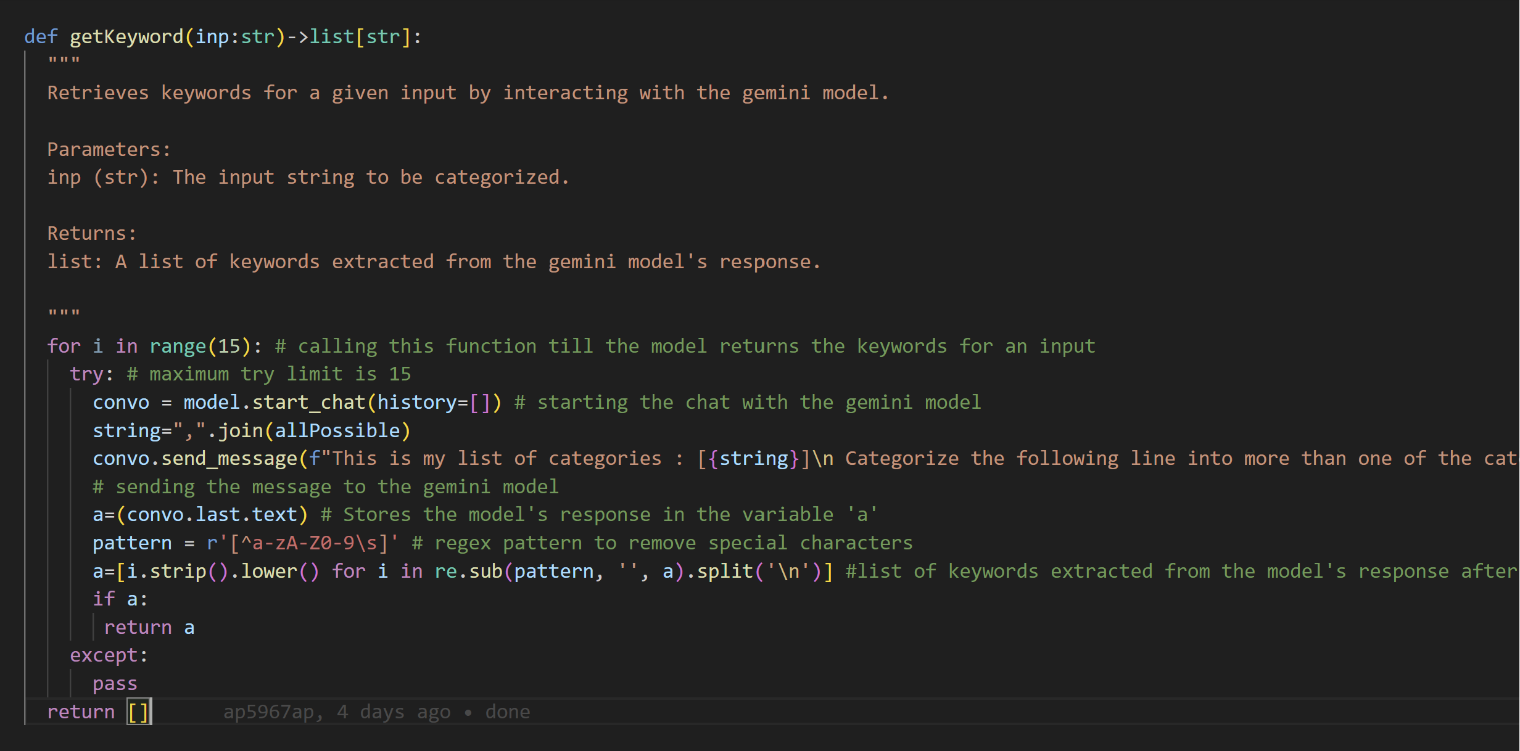Click the '# sending the message' comment line
This screenshot has height=751, width=1520.
coord(326,486)
